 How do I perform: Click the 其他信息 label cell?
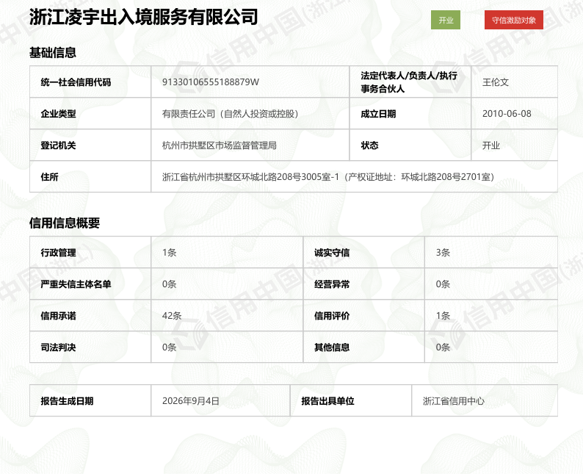[364, 347]
